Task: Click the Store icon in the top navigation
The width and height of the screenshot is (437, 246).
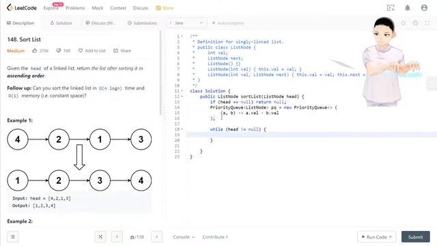Action: click(158, 8)
